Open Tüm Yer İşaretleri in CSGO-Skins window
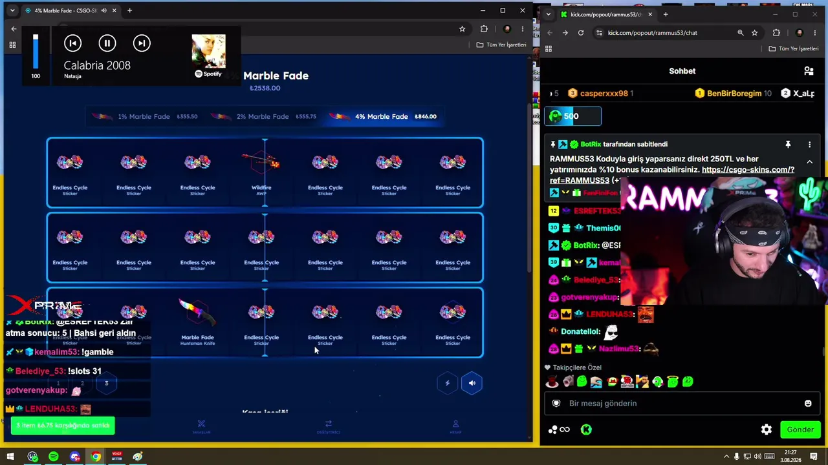 click(x=501, y=45)
